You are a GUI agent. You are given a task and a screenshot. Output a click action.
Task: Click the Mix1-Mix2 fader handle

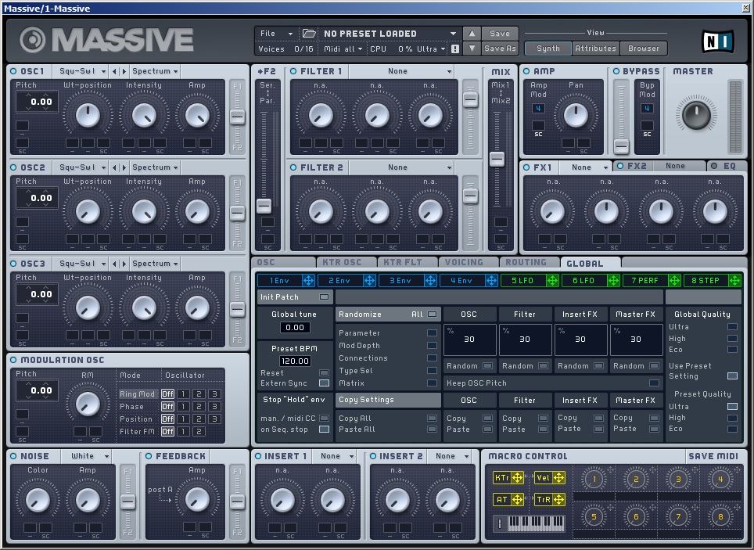click(497, 159)
